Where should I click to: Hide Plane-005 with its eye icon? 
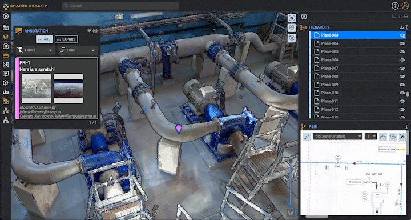(x=402, y=52)
